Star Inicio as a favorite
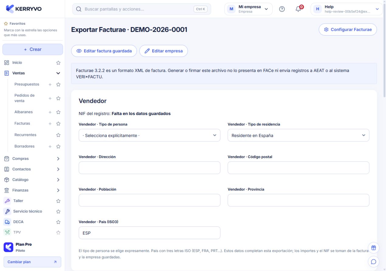This screenshot has height=271, width=386. coord(58,63)
